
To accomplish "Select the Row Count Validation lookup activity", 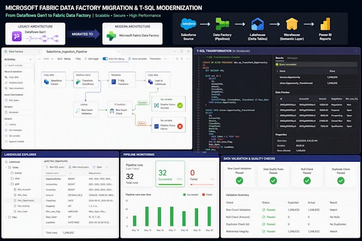I will pyautogui.click(x=86, y=109).
